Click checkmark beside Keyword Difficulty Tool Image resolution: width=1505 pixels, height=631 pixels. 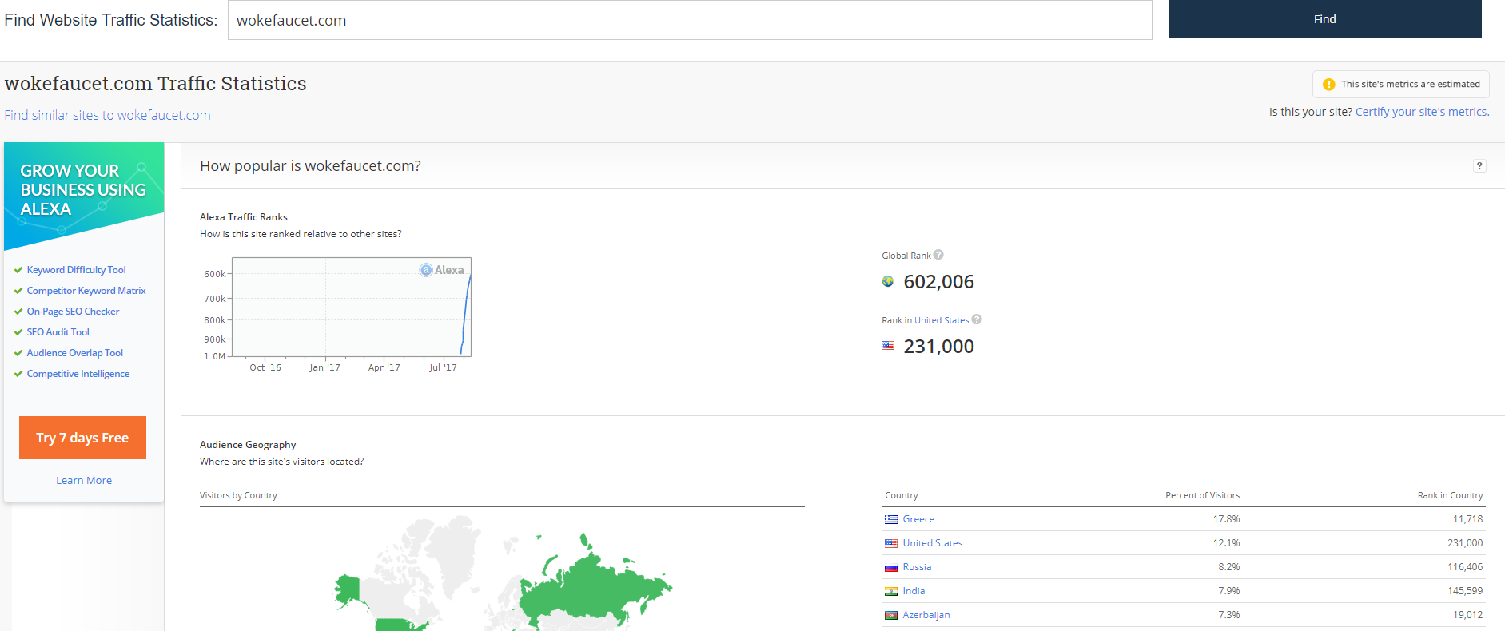click(x=18, y=270)
